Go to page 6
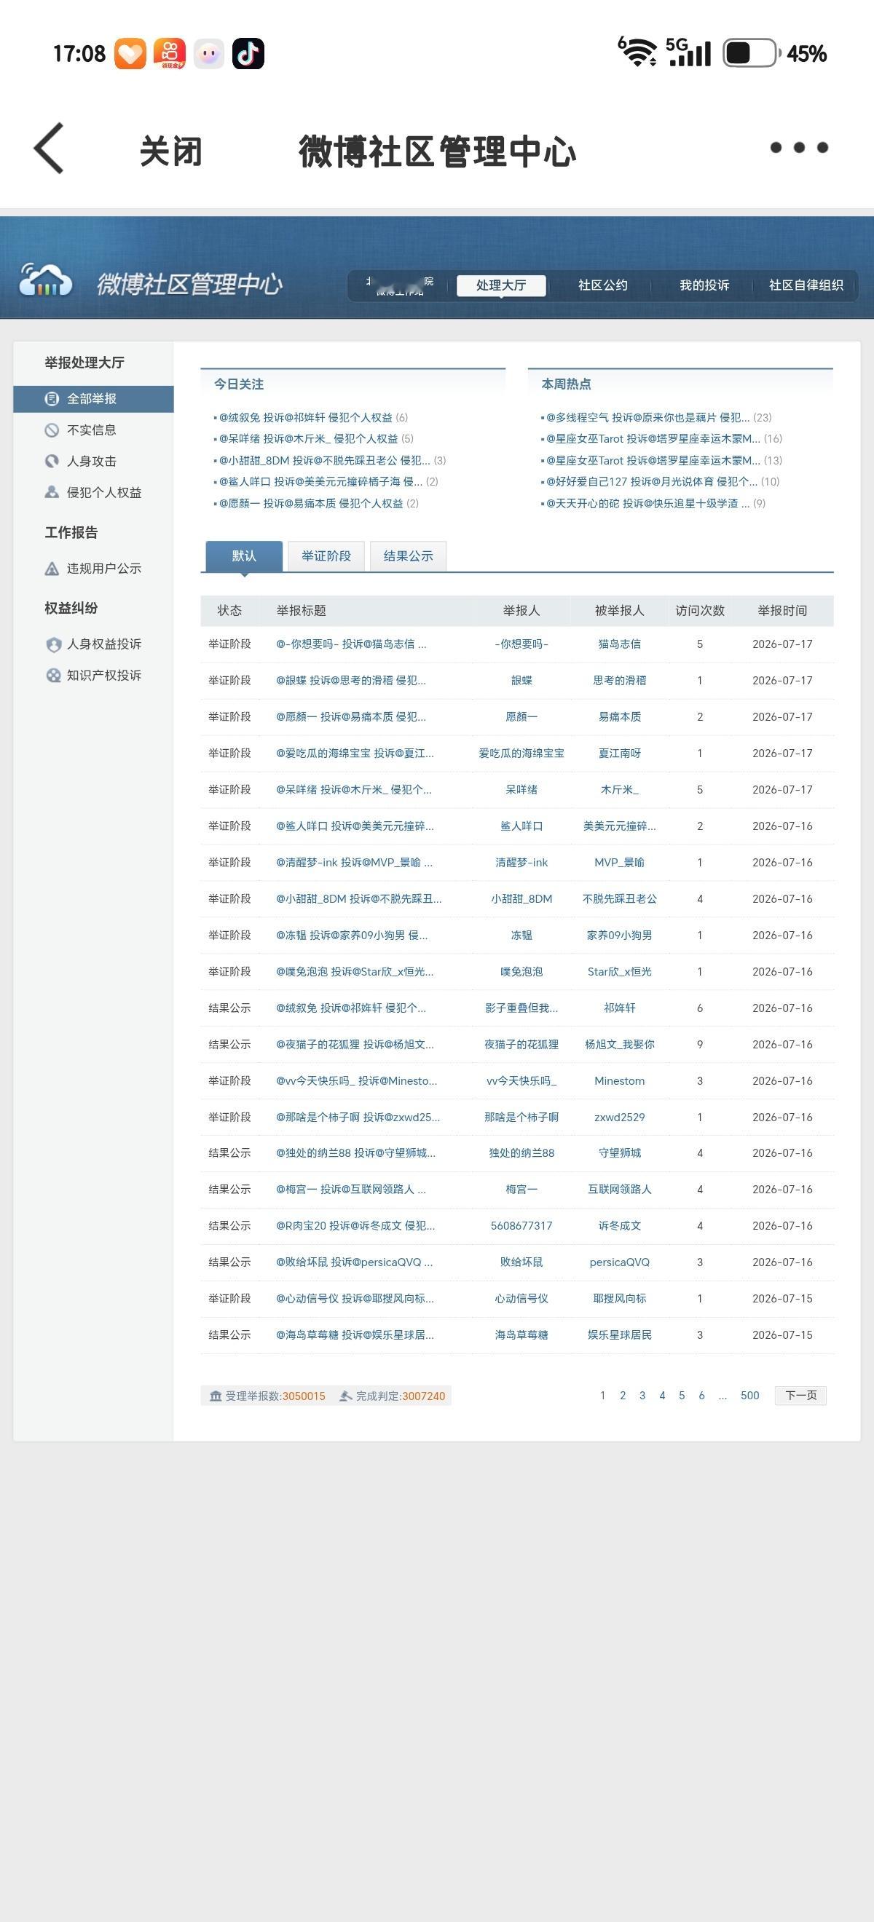Viewport: 874px width, 1922px height. click(701, 1396)
